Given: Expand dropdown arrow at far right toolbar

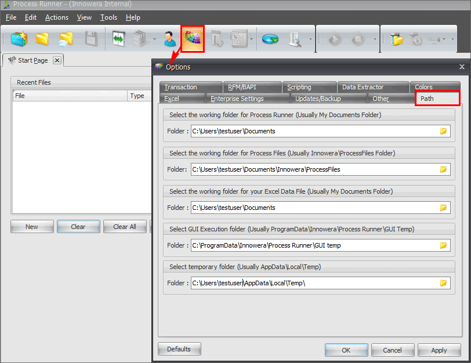Looking at the screenshot, I should [x=452, y=39].
